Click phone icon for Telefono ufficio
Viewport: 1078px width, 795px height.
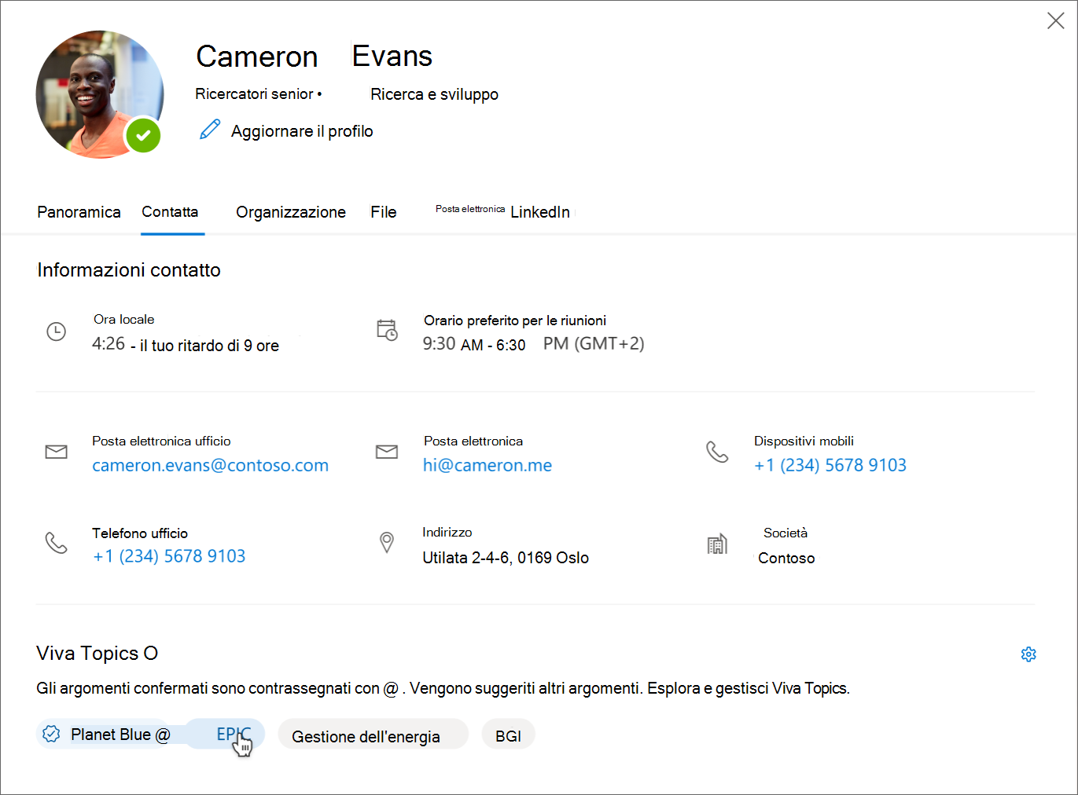tap(57, 543)
